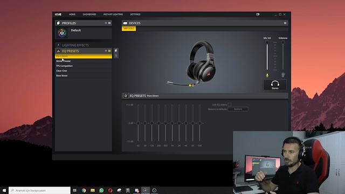The width and height of the screenshot is (345, 194).
Task: Click the DEVICES panel icon
Action: (125, 23)
